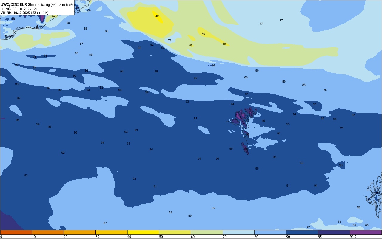Click the 80–90 light blue legend swatch
Viewport: 382px width, 239px height.
pos(270,232)
